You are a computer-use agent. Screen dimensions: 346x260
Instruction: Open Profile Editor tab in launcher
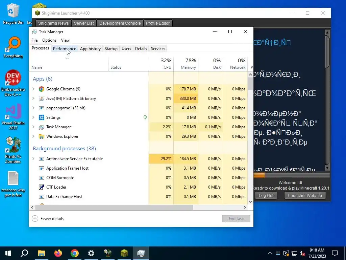[158, 23]
